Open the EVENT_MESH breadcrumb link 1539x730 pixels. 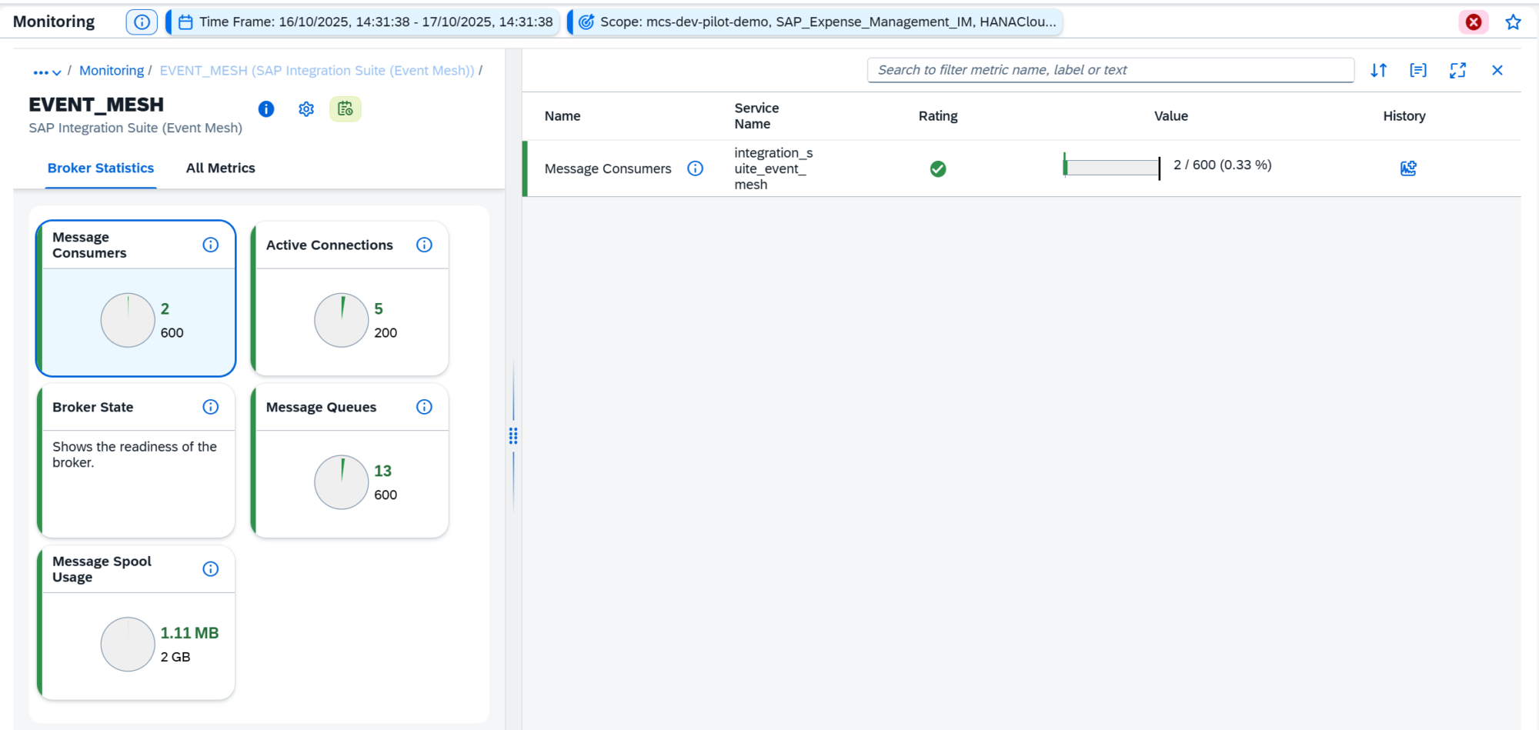pos(317,71)
